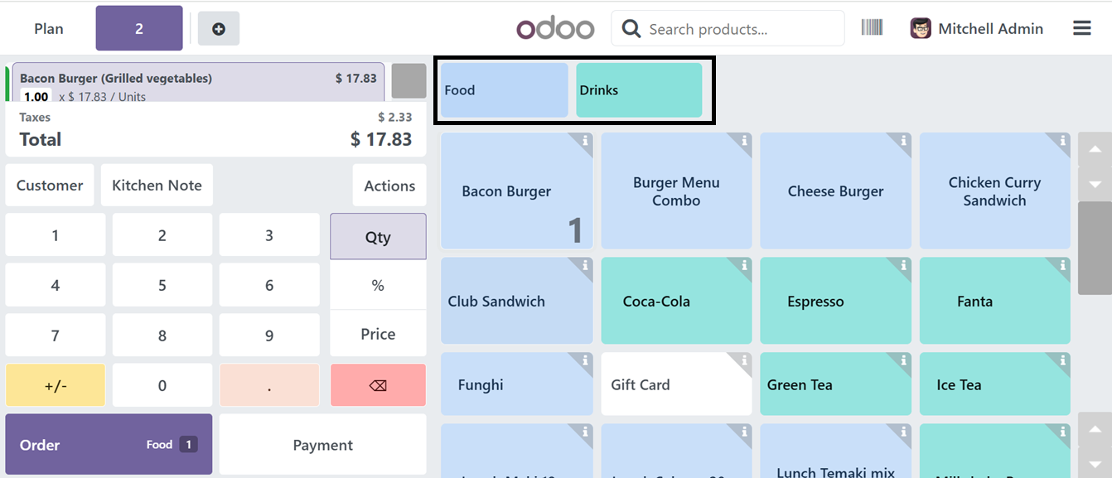This screenshot has width=1112, height=478.
Task: Click upper scroll down arrow of product list
Action: tap(1095, 184)
